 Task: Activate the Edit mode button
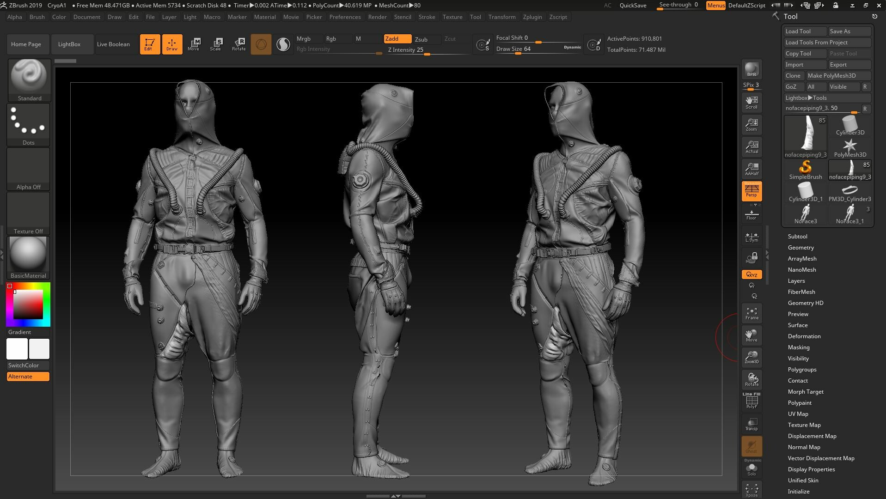[150, 44]
